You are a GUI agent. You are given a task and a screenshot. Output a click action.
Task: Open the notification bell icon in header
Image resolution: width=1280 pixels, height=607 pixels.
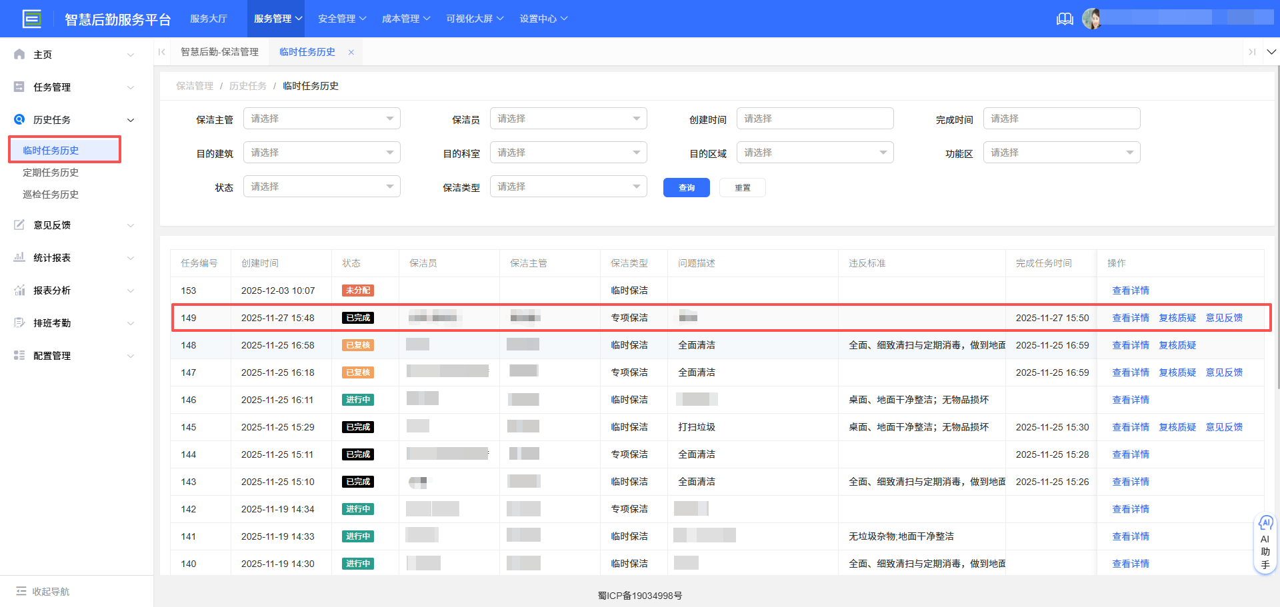tap(1065, 19)
